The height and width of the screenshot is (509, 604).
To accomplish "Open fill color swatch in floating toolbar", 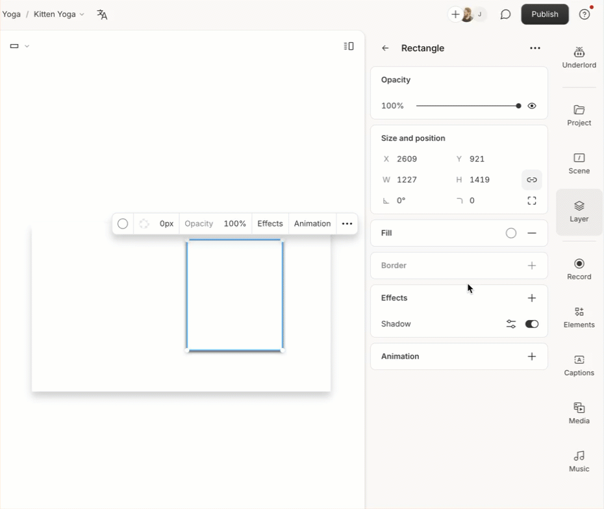I will pyautogui.click(x=123, y=224).
